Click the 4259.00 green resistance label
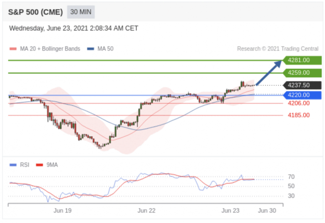Screen dimensions: 325x223 coord(302,73)
